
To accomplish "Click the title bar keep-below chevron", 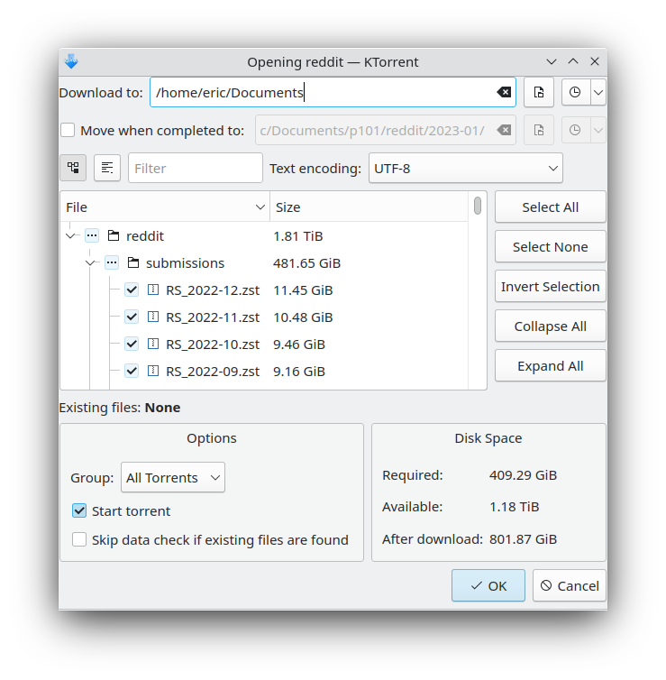I will tap(552, 61).
